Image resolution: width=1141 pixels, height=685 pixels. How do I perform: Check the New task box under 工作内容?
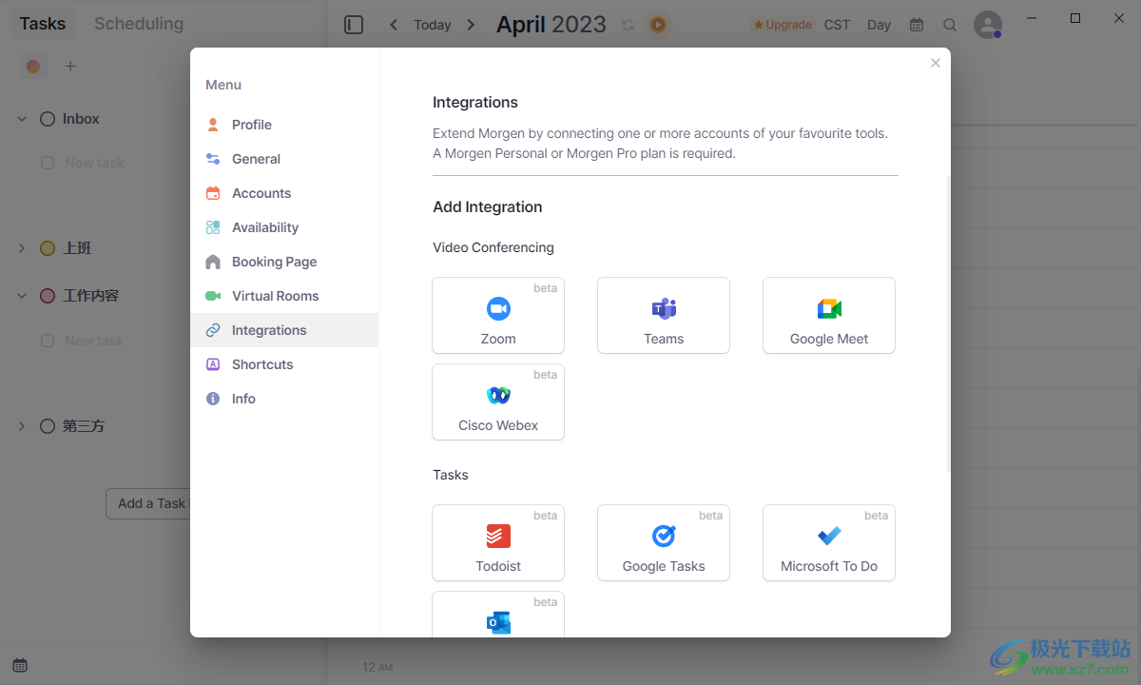click(48, 341)
